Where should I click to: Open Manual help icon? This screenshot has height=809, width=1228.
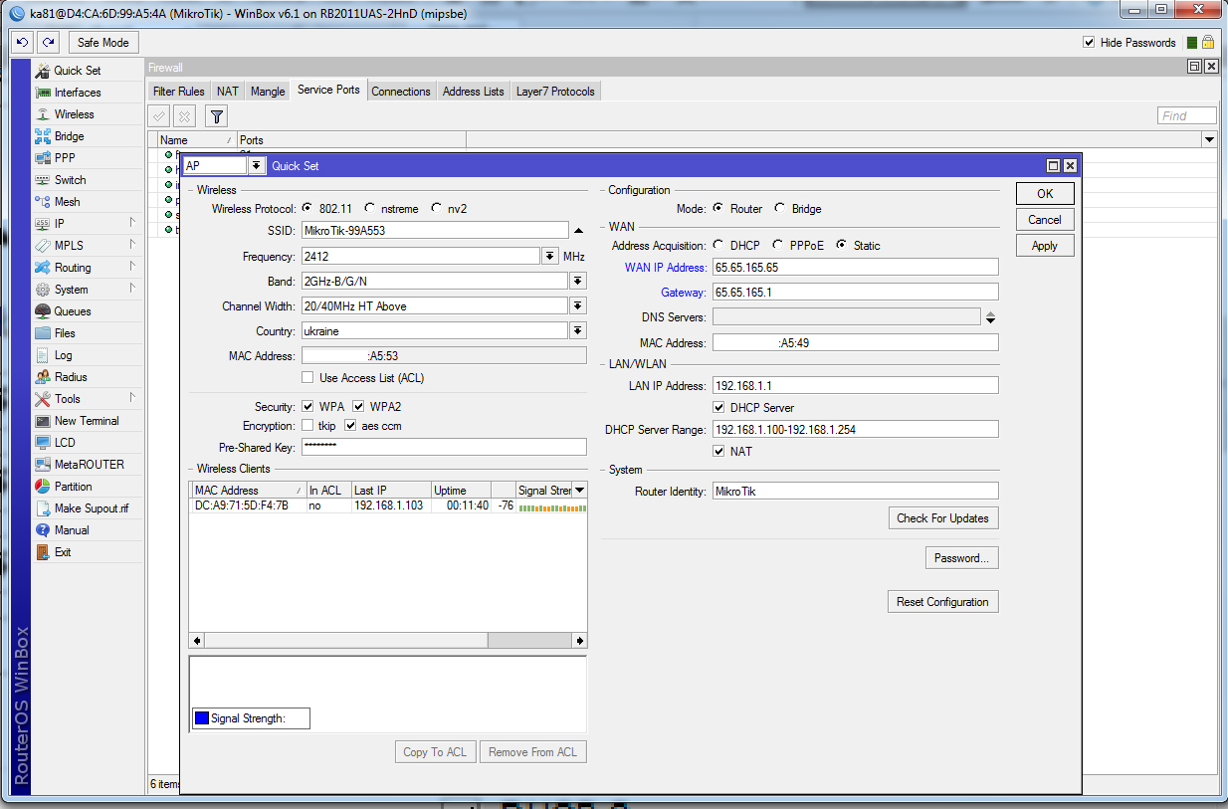click(43, 530)
